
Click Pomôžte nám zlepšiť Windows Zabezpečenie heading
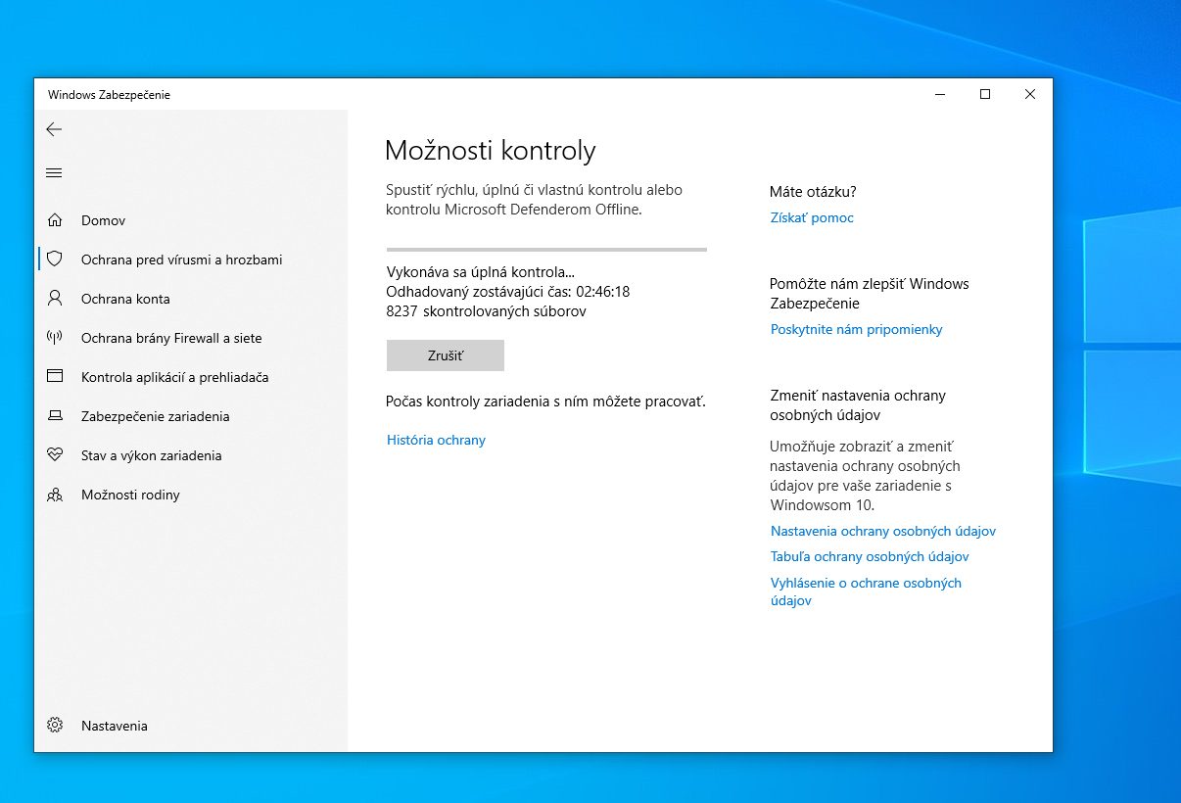click(x=870, y=294)
